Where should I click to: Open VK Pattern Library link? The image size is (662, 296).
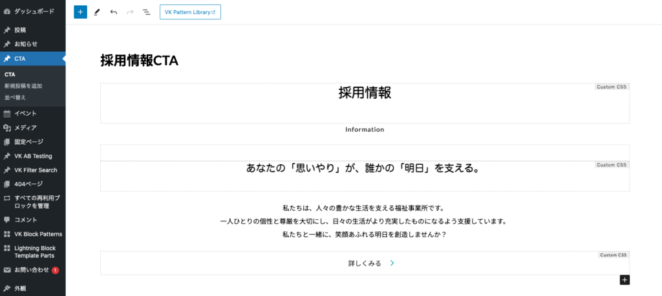pos(190,12)
